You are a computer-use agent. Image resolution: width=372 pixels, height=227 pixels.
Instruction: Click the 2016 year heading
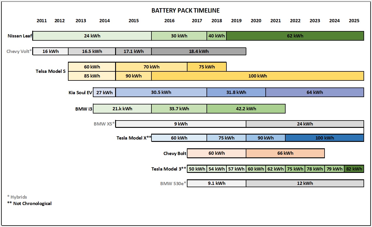[169, 20]
